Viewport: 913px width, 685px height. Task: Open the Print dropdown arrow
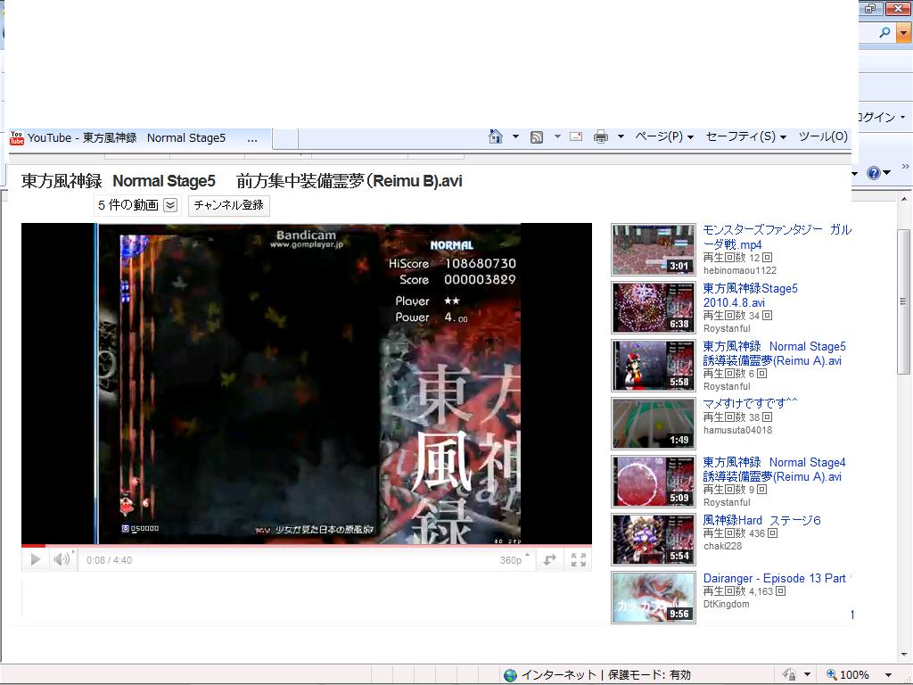point(621,136)
